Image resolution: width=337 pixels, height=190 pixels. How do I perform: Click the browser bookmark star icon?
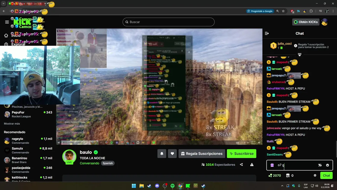pyautogui.click(x=283, y=11)
